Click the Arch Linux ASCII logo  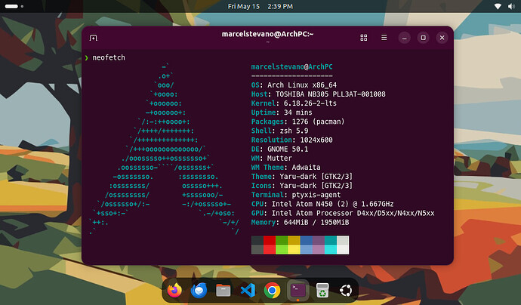point(164,149)
